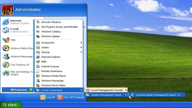Screen dimensions: 192x108
Task: Launch Windows Update from programs list
Action: (x=59, y=36)
